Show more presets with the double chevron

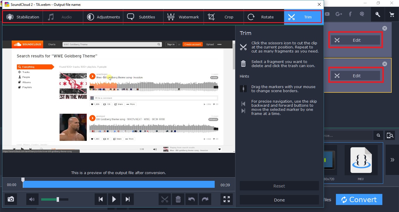click(392, 160)
